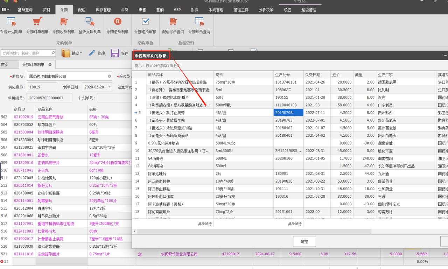Open the 基础查询 ribbon tab
Image resolution: width=448 pixels, height=269 pixels.
point(25,10)
